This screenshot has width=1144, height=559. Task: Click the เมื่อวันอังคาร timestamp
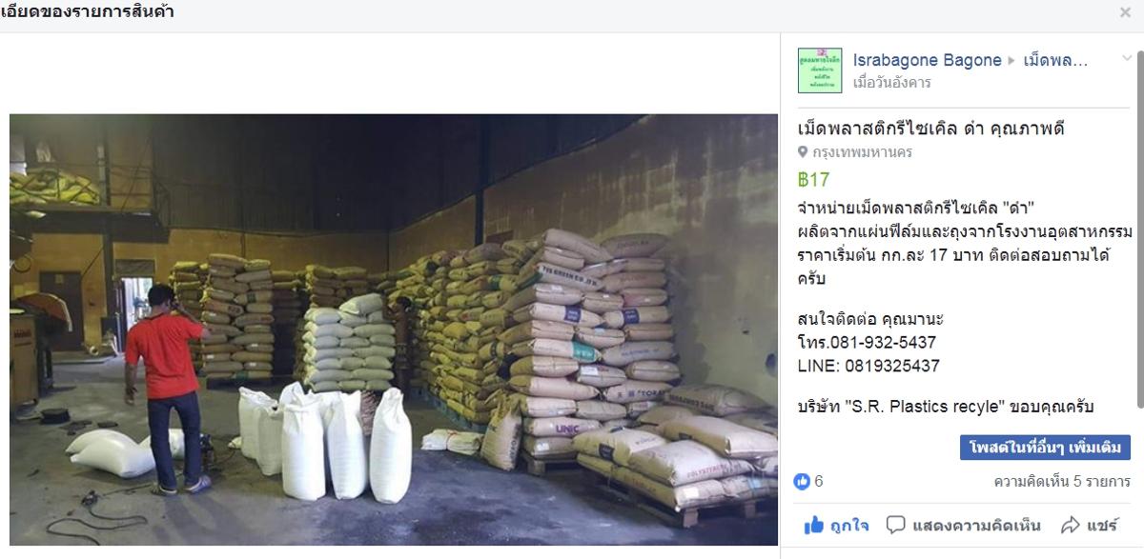pos(892,83)
